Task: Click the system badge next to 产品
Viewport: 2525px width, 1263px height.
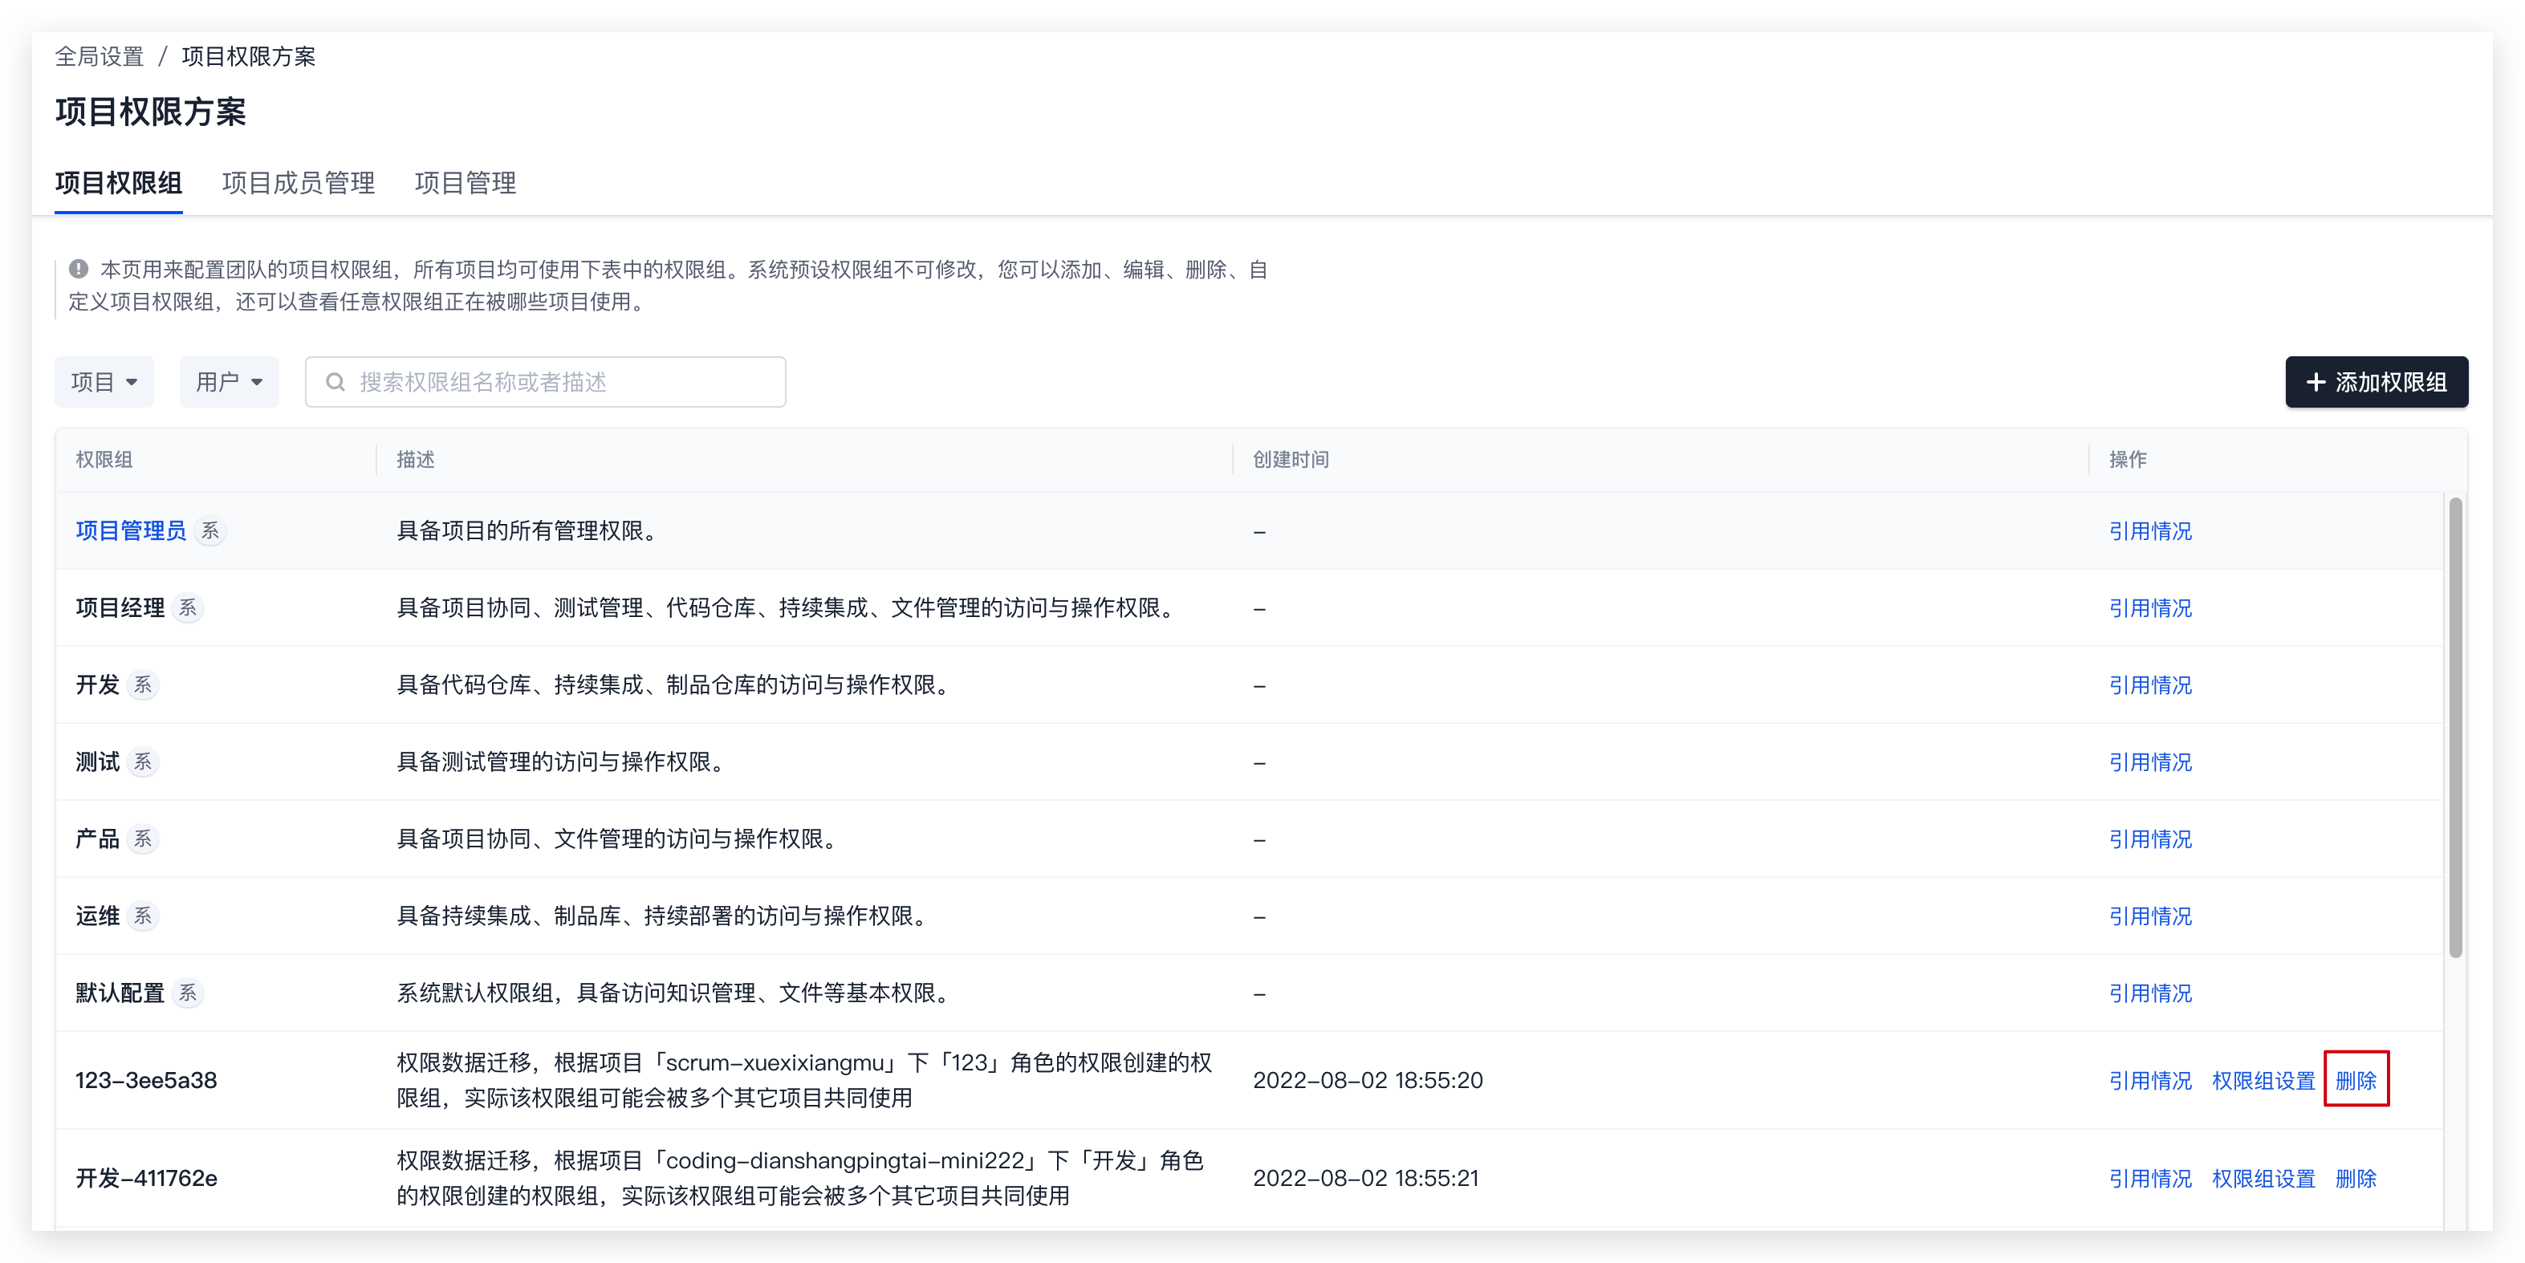Action: point(143,839)
